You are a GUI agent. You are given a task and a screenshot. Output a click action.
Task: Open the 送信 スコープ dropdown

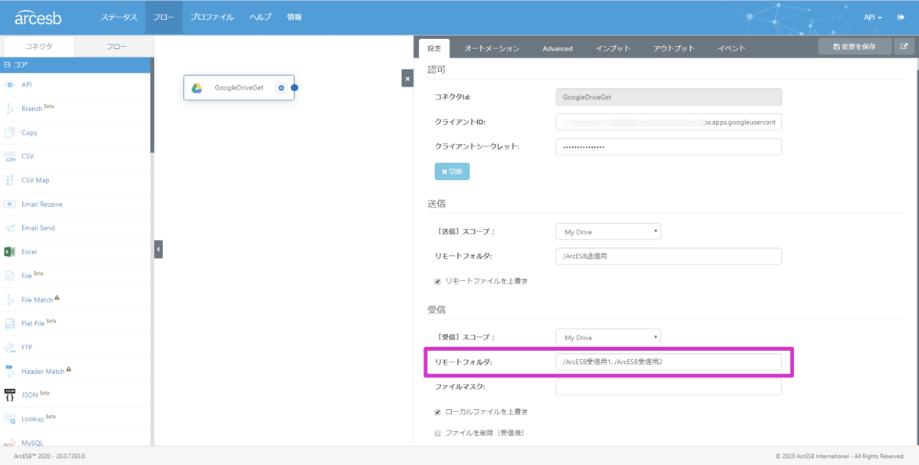[608, 231]
